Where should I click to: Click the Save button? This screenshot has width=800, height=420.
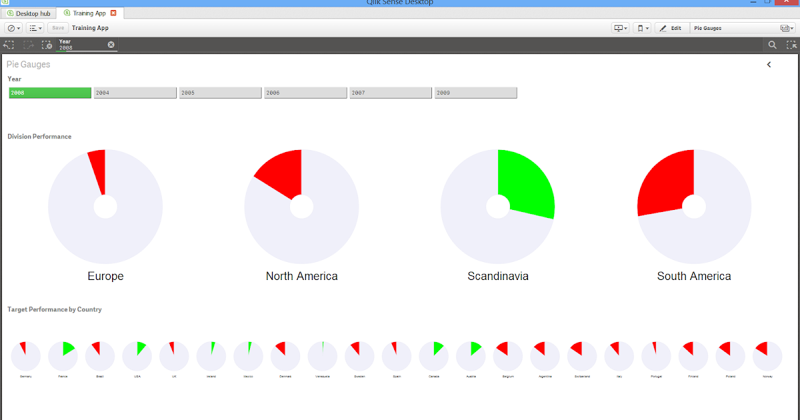[x=57, y=27]
